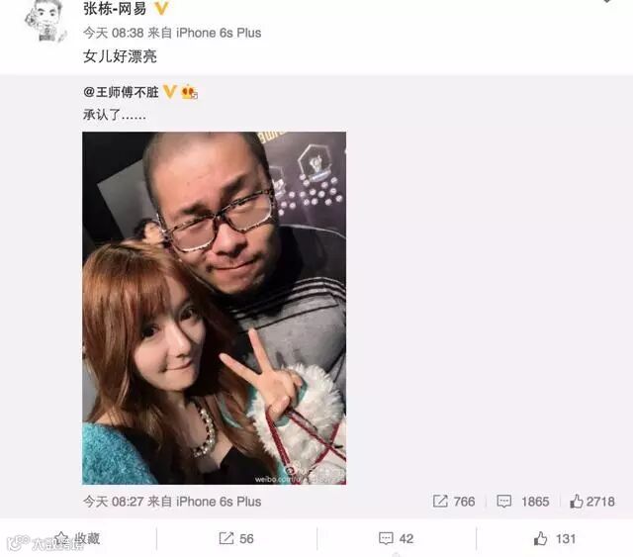Viewport: 633px width, 557px height.
Task: Open the @王师傅不脏 profile link
Action: tap(121, 92)
